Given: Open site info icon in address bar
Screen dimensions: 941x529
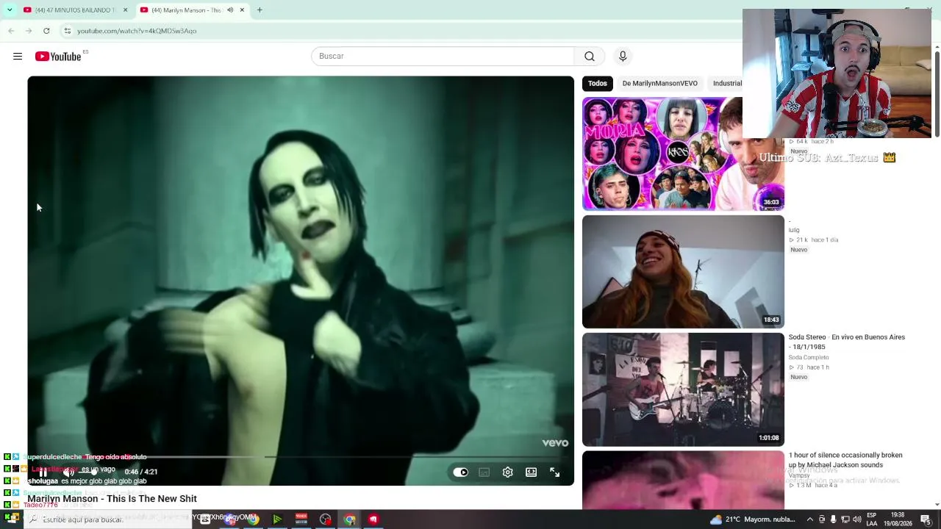Looking at the screenshot, I should 68,31.
